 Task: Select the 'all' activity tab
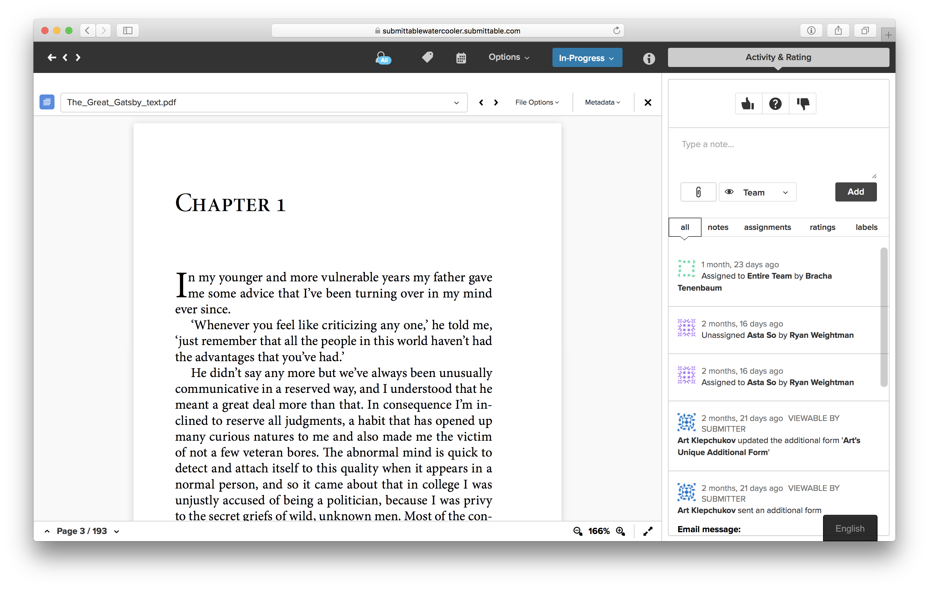(685, 228)
